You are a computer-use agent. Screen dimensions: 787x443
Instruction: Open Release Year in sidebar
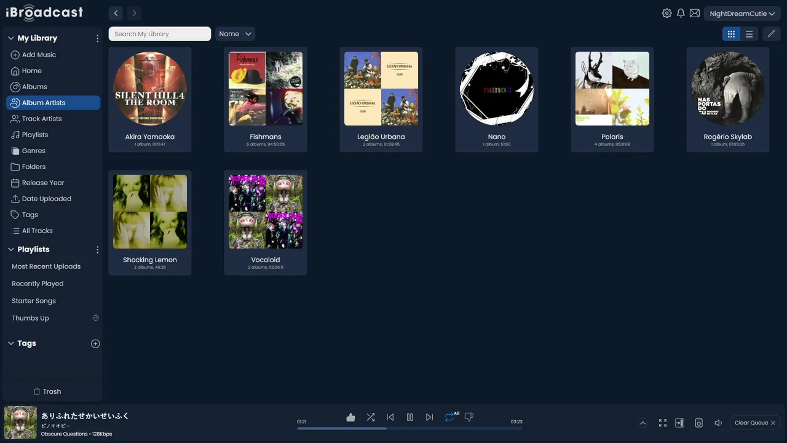(53, 183)
